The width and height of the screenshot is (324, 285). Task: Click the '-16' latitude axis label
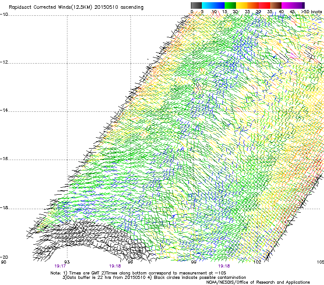pyautogui.click(x=4, y=159)
